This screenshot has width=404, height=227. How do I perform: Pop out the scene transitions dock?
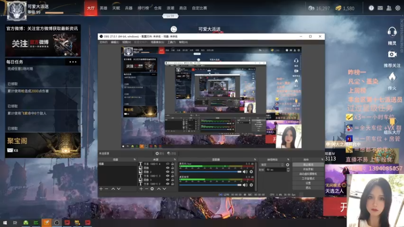288,159
